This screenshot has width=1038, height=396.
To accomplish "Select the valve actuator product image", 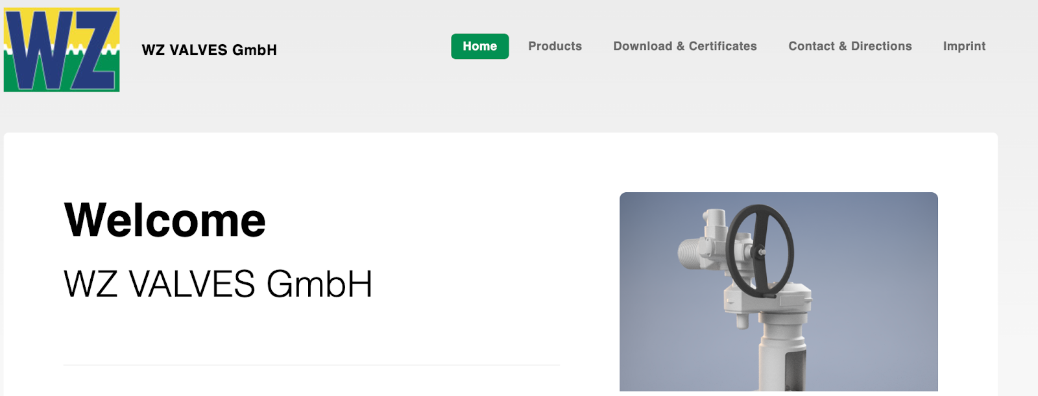I will click(x=779, y=291).
